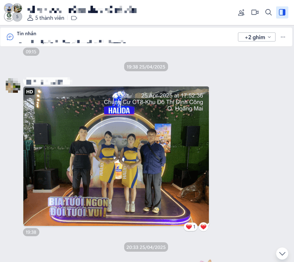294x262 pixels.
Task: Open heart reaction count on photo
Action: pos(191,227)
